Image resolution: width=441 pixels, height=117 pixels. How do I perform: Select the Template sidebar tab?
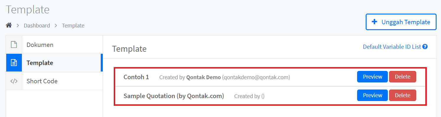[54, 63]
